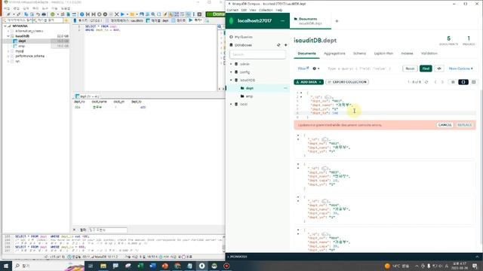483x271 pixels.
Task: Click the ADD DATA button
Action: click(x=309, y=82)
